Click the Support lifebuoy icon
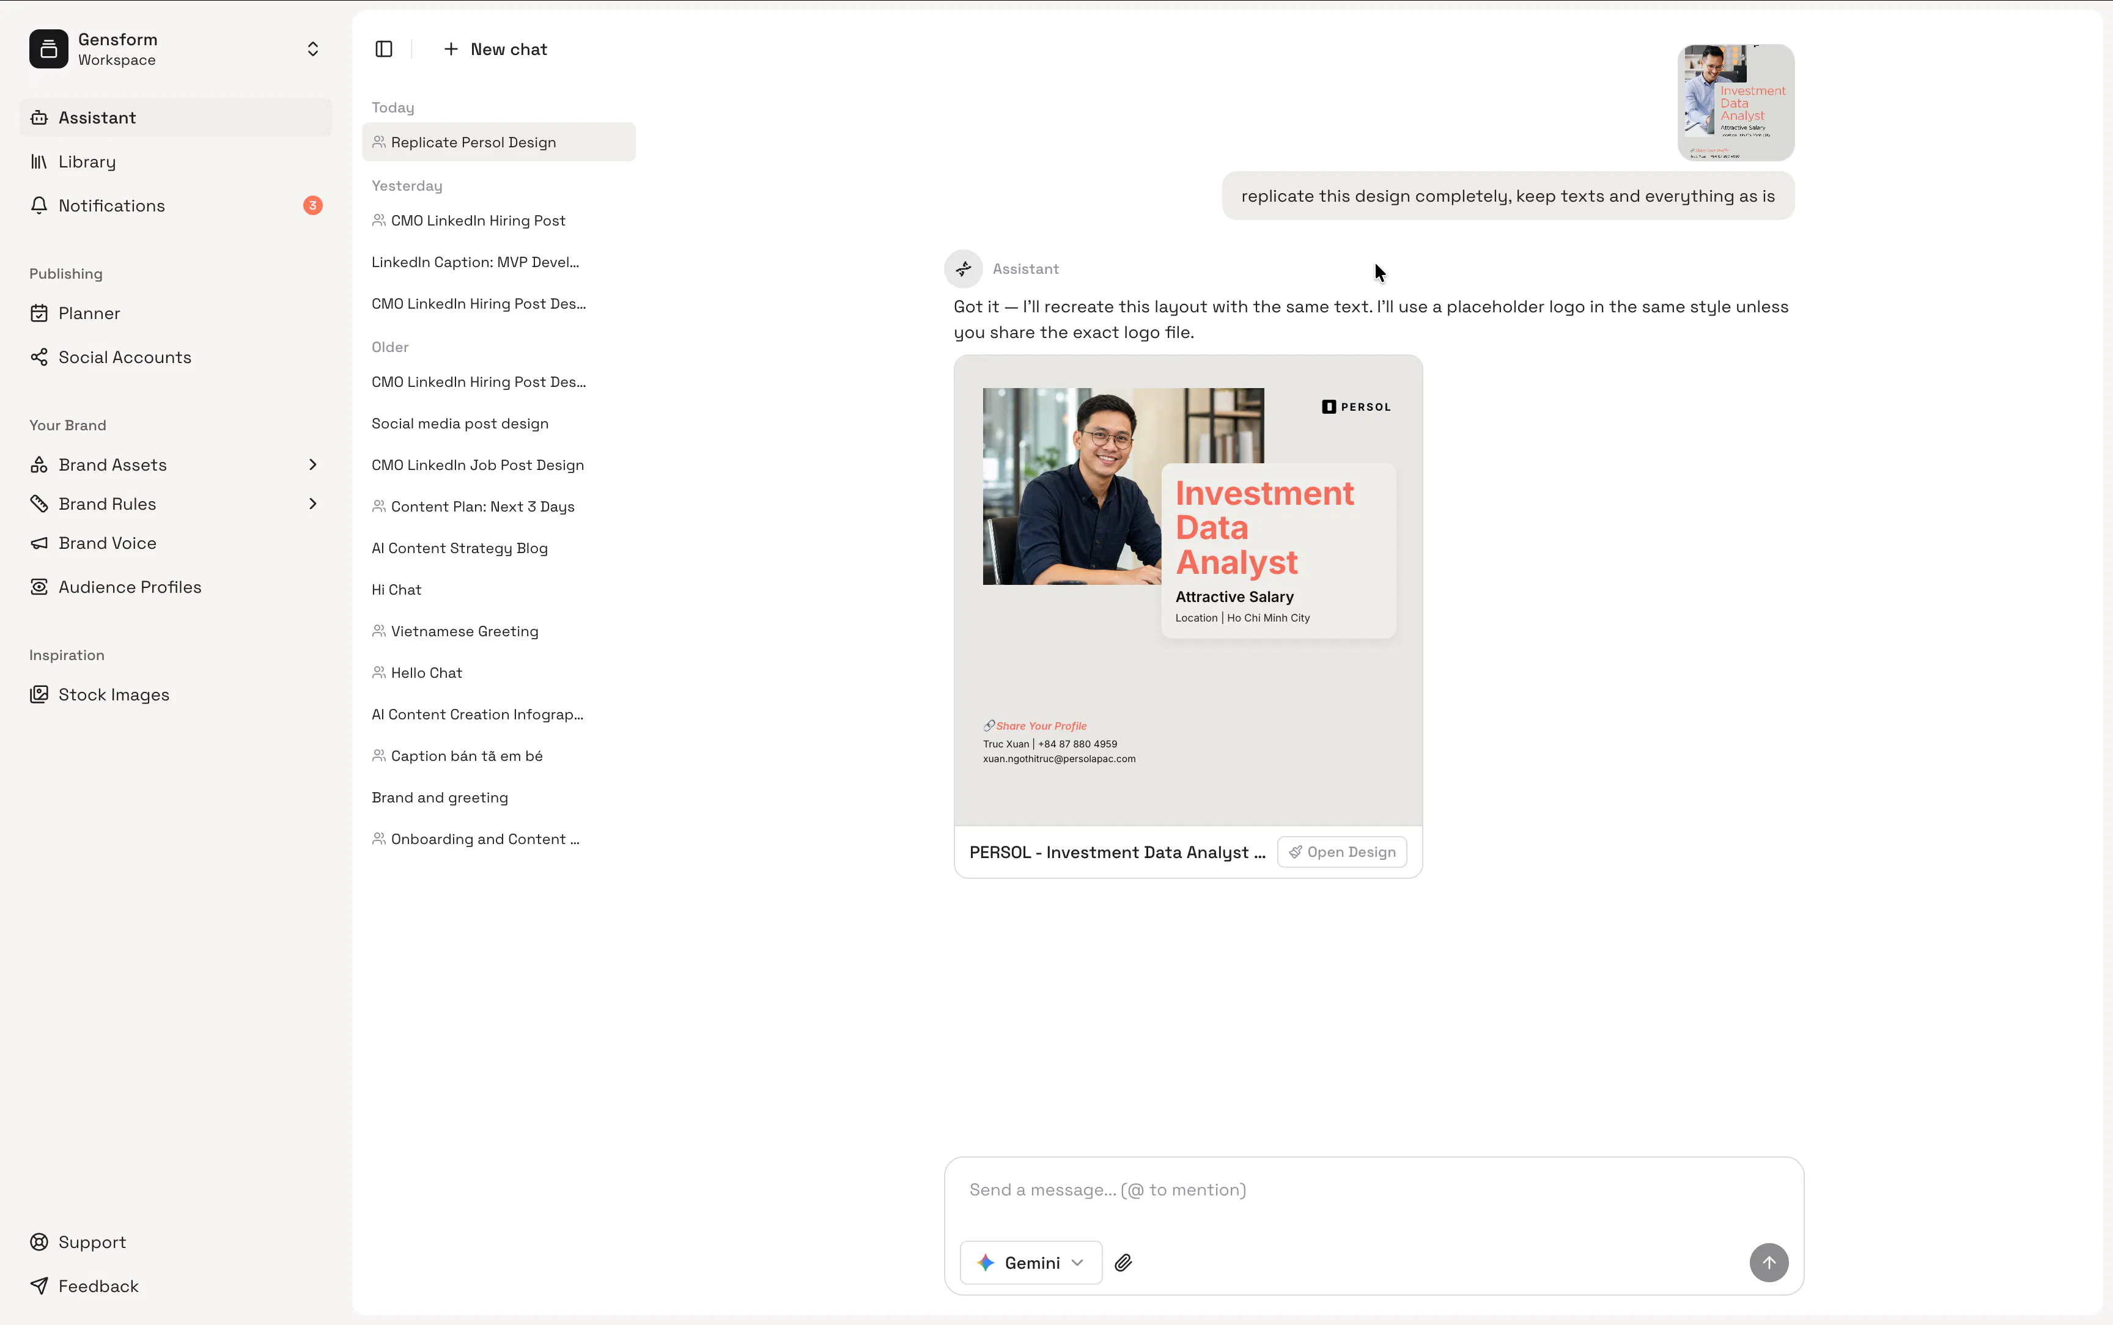 [39, 1242]
